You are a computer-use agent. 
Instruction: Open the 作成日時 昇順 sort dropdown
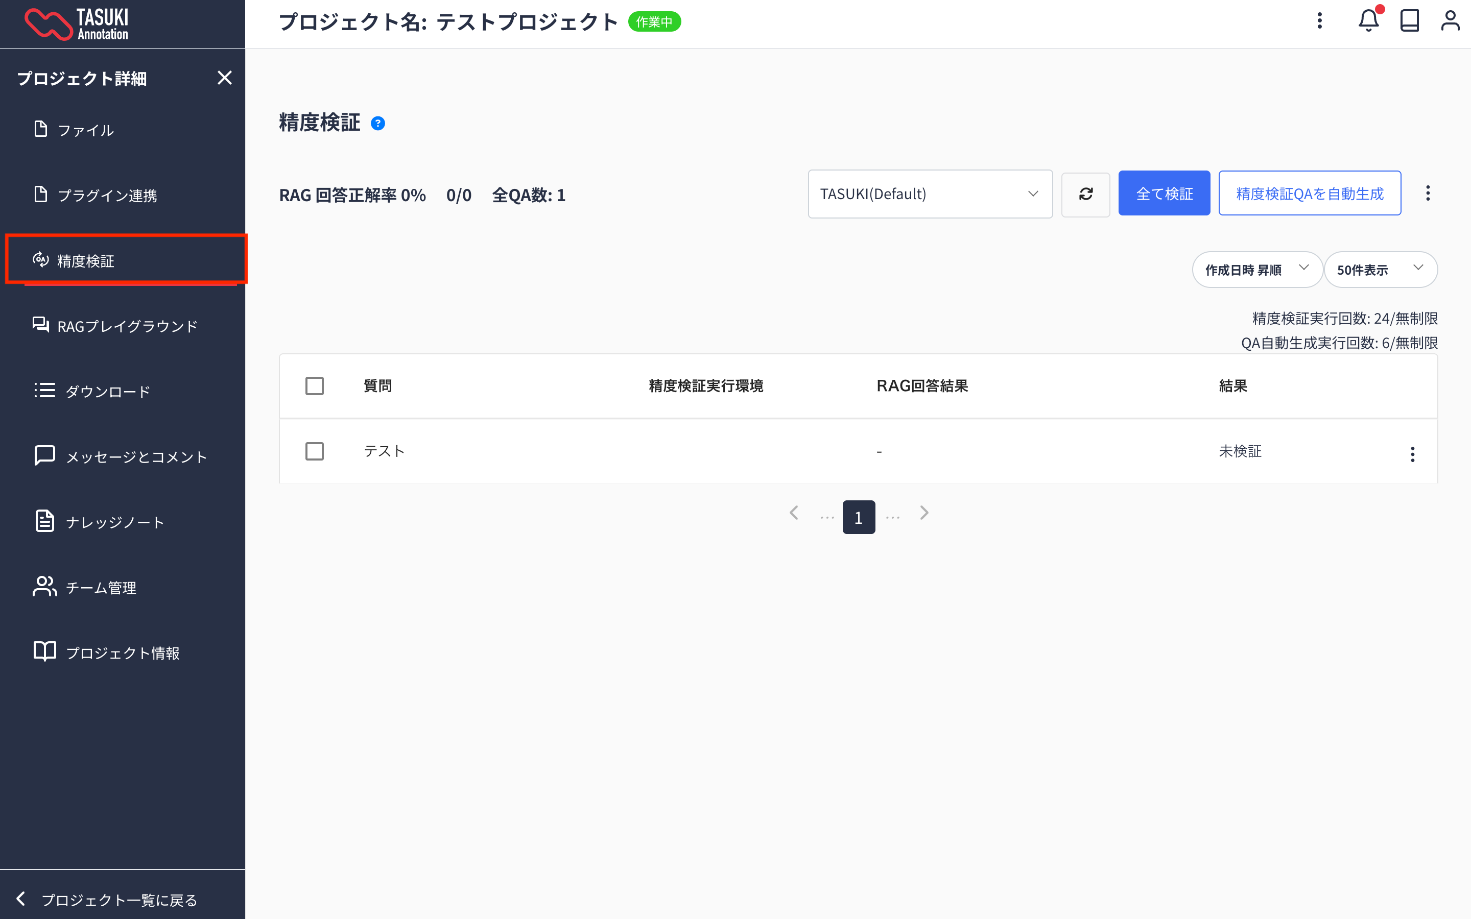tap(1256, 269)
